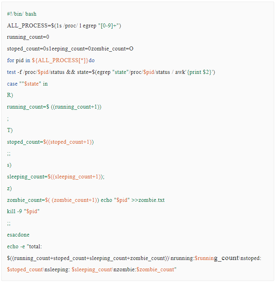This screenshot has height=283, width=275.
Task: Click the case "$state" in line
Action: (x=27, y=84)
